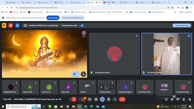Turn on the camera button
Screen dimensions: 194x109
click(x=83, y=99)
